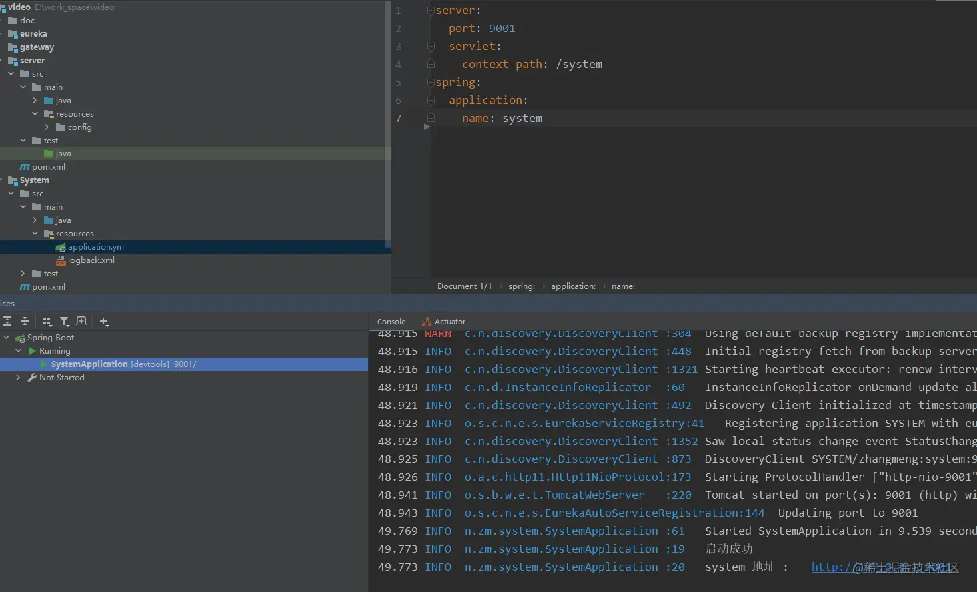Click the doc folder icon
Image resolution: width=977 pixels, height=592 pixels.
click(x=13, y=21)
